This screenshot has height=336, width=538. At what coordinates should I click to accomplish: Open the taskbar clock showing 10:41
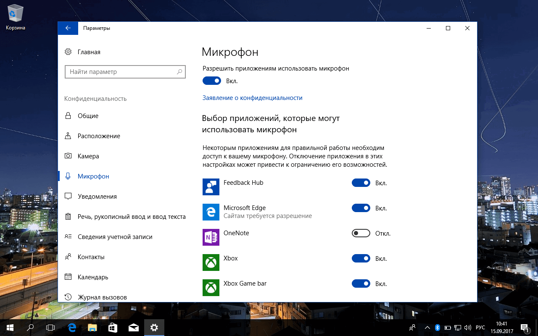[502, 327]
